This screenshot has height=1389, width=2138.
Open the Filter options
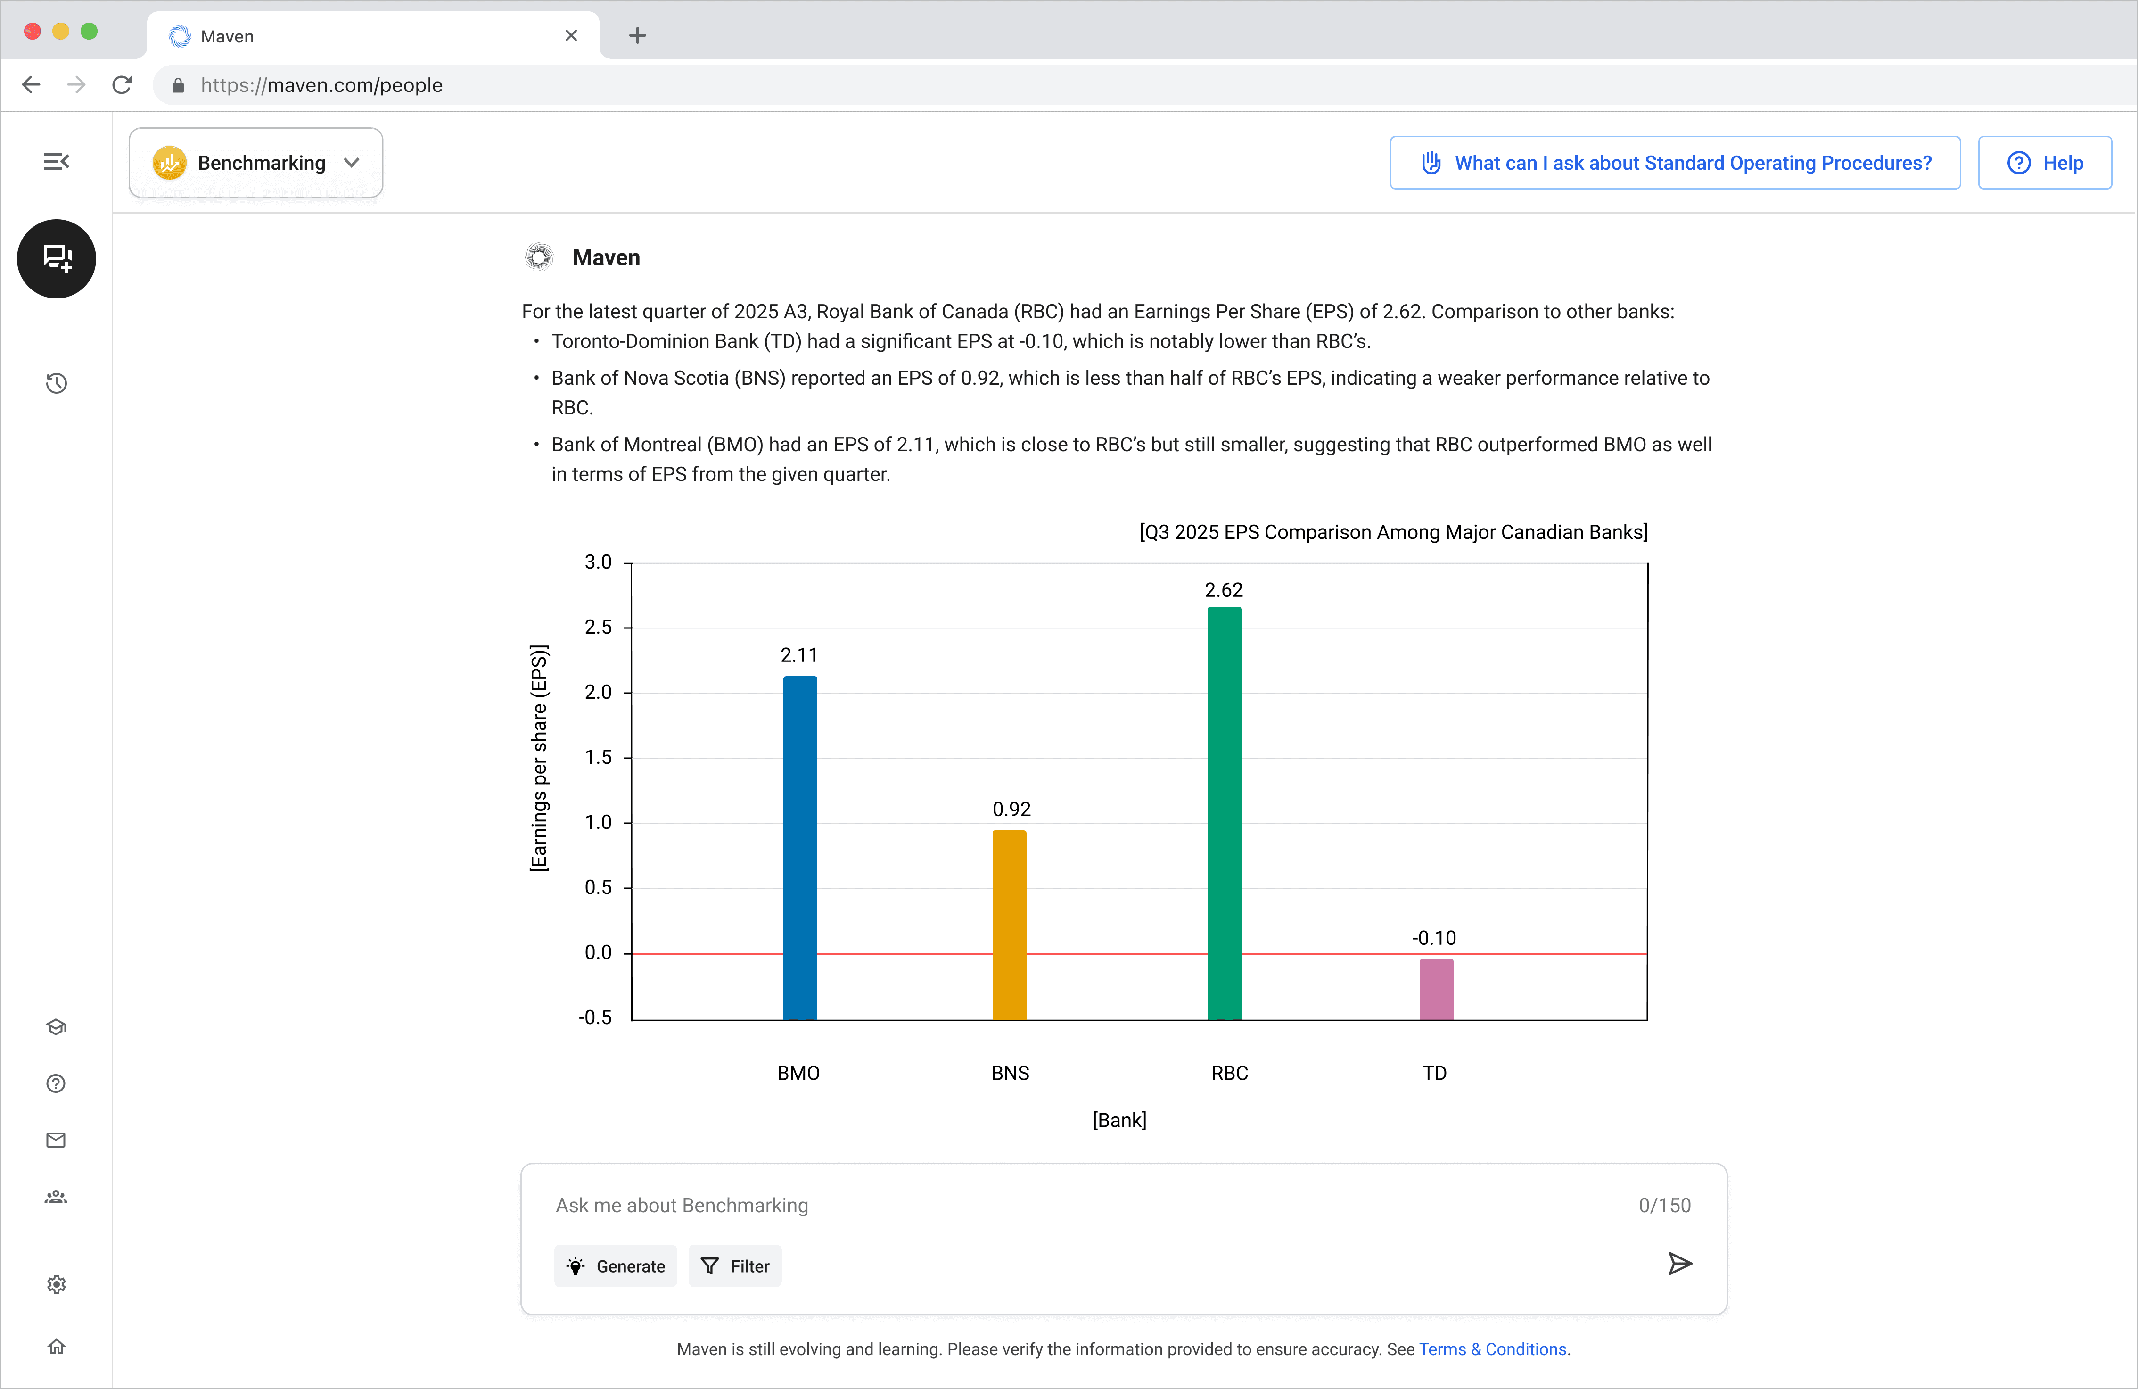(735, 1266)
